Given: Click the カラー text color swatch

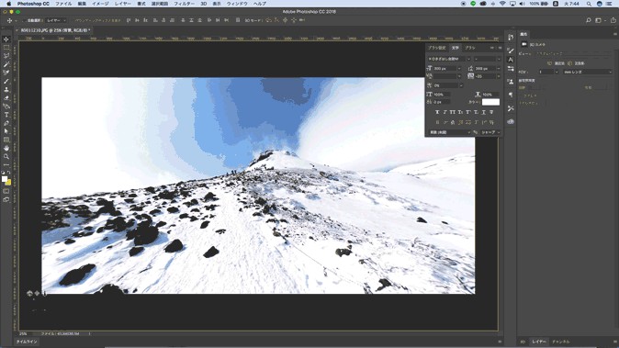Looking at the screenshot, I should [x=490, y=102].
